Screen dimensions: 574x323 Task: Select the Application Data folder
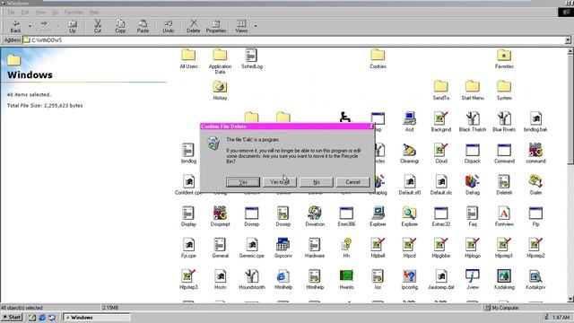coord(220,61)
